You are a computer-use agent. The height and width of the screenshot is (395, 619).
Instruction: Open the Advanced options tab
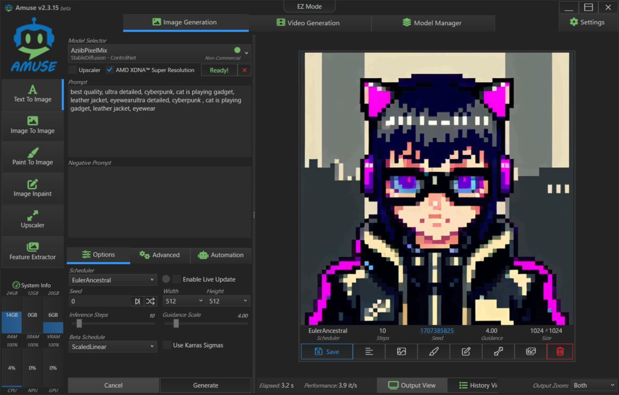click(x=160, y=255)
